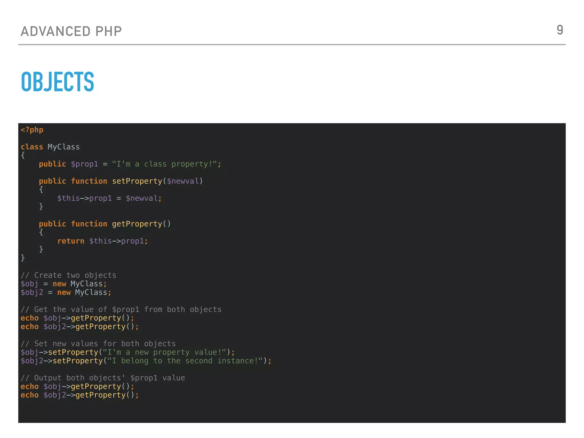Click the getProperty() function declaration
The image size is (584, 438).
point(105,224)
